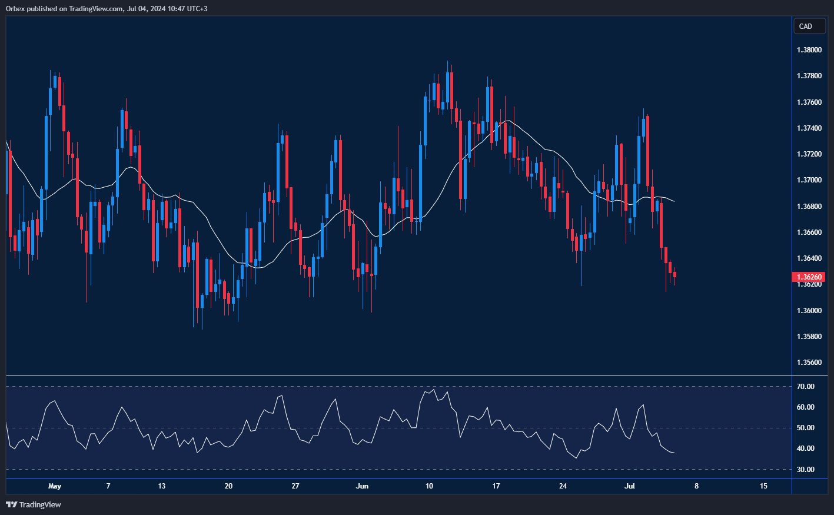
Task: Select the May label on time axis
Action: (x=55, y=486)
